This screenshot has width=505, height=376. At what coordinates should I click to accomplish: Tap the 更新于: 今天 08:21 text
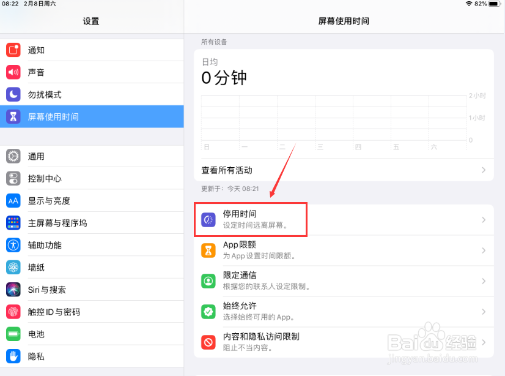click(230, 189)
